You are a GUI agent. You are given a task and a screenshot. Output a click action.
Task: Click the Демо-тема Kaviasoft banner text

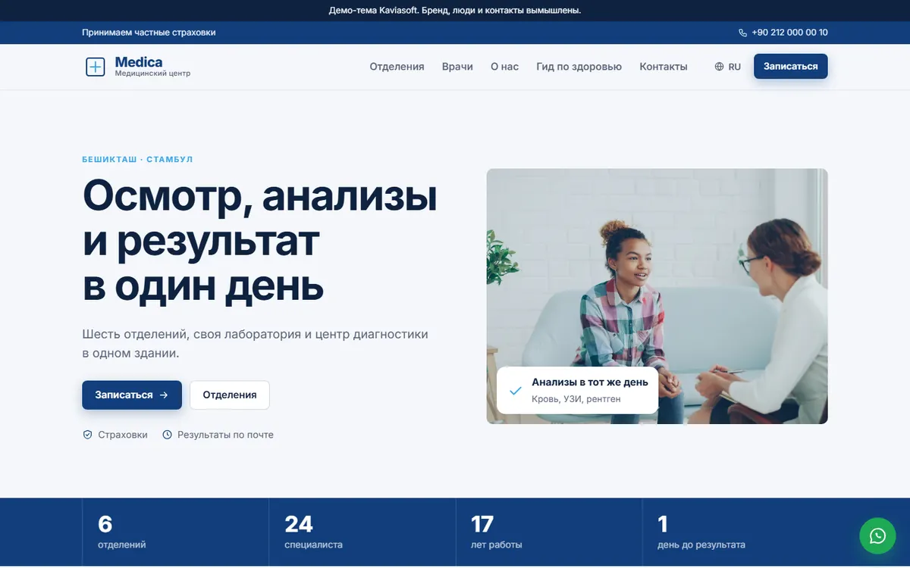(455, 11)
